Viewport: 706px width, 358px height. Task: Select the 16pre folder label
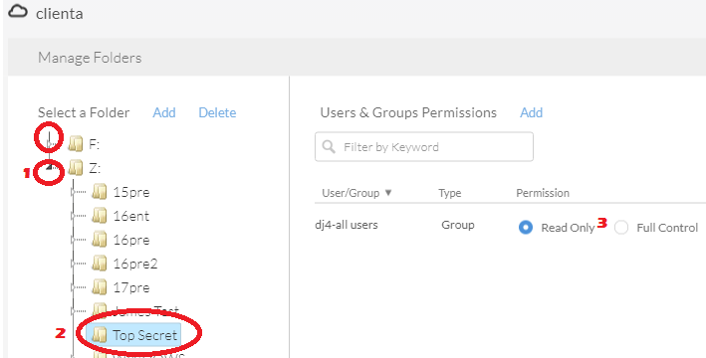point(131,240)
